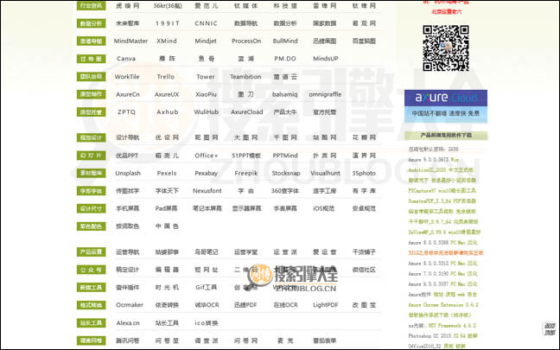The width and height of the screenshot is (560, 350).
Task: Open the Alexa.cn link
Action: click(x=128, y=323)
